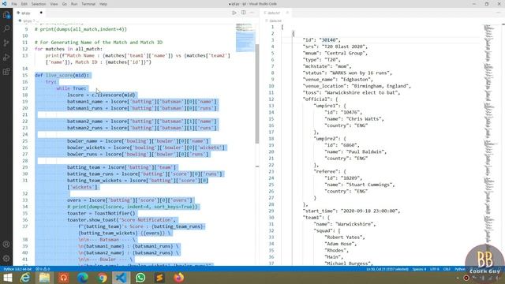Screen dimensions: 505x284
Task: Change Python language mode in status bar
Action: (x=459, y=269)
